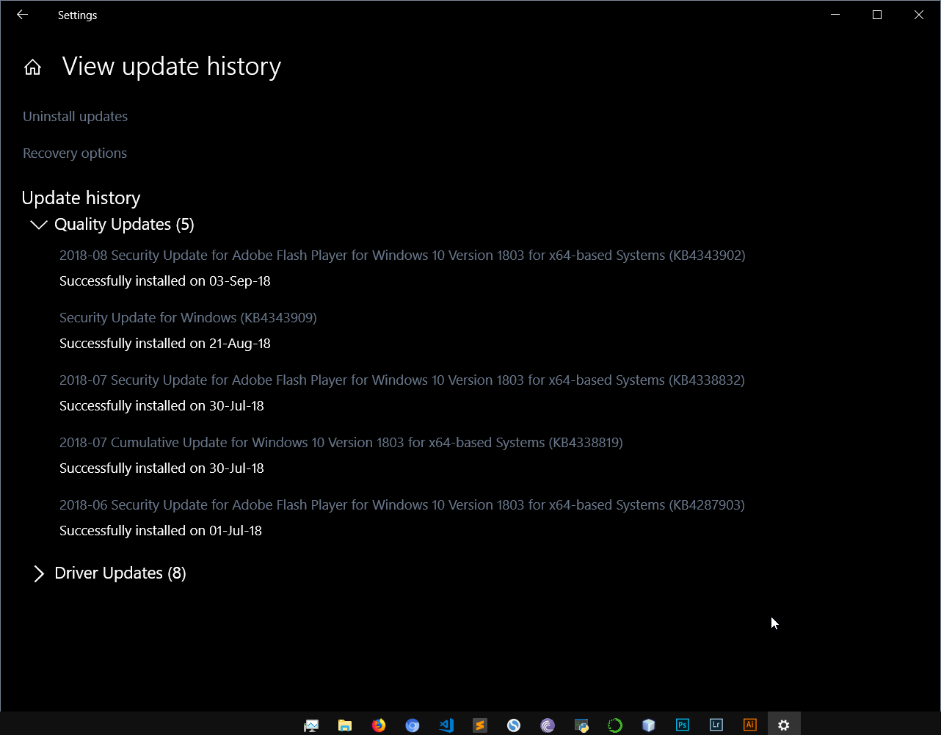The width and height of the screenshot is (941, 735).
Task: Click the 'View update history' page title
Action: (x=172, y=66)
